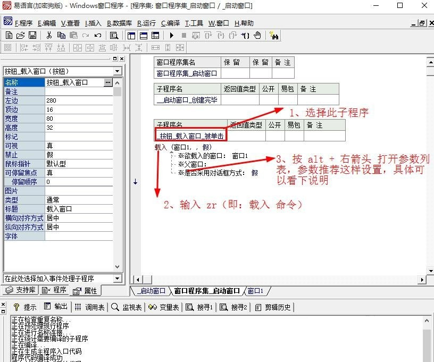Collapse the 载入 parameter list triangle
The width and height of the screenshot is (434, 362).
172,152
